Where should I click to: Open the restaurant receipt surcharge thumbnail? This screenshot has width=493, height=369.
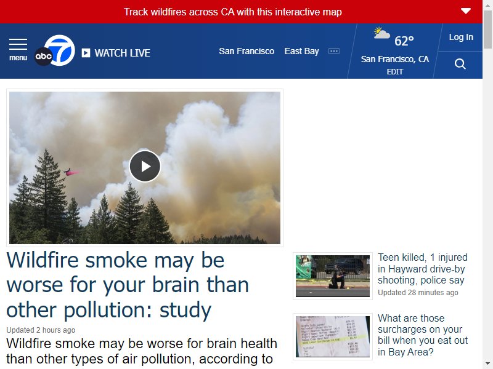333,336
